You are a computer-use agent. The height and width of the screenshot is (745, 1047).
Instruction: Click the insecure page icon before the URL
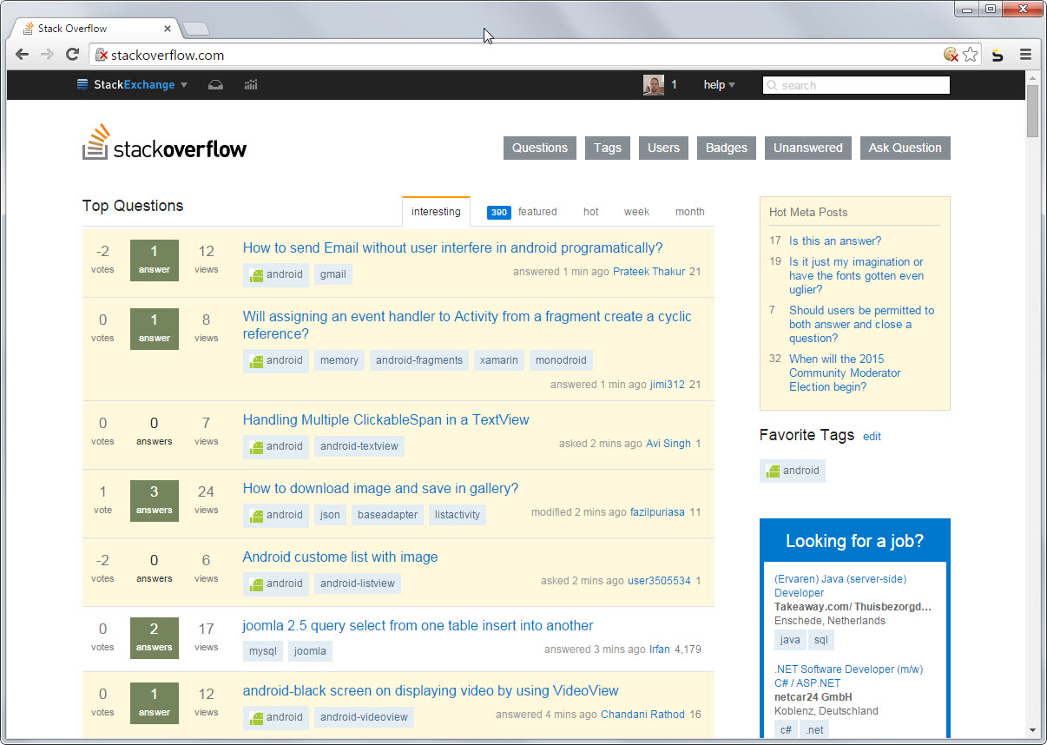coord(101,55)
